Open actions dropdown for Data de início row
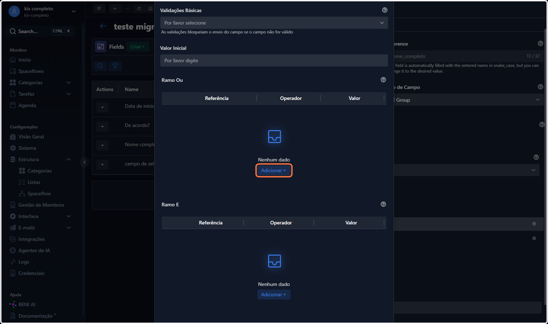The width and height of the screenshot is (548, 324). click(102, 107)
